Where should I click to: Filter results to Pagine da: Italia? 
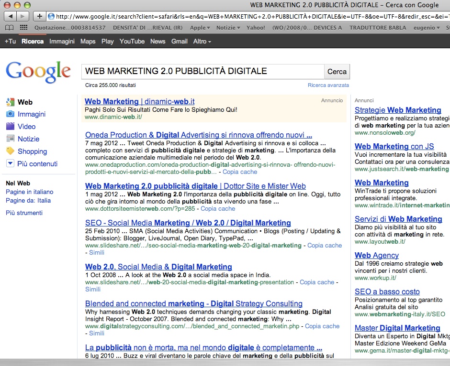pos(28,201)
